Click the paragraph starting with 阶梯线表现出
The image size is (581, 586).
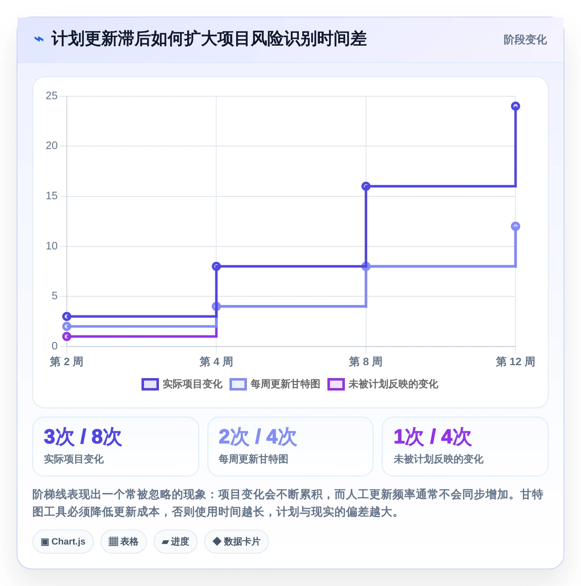[x=288, y=503]
